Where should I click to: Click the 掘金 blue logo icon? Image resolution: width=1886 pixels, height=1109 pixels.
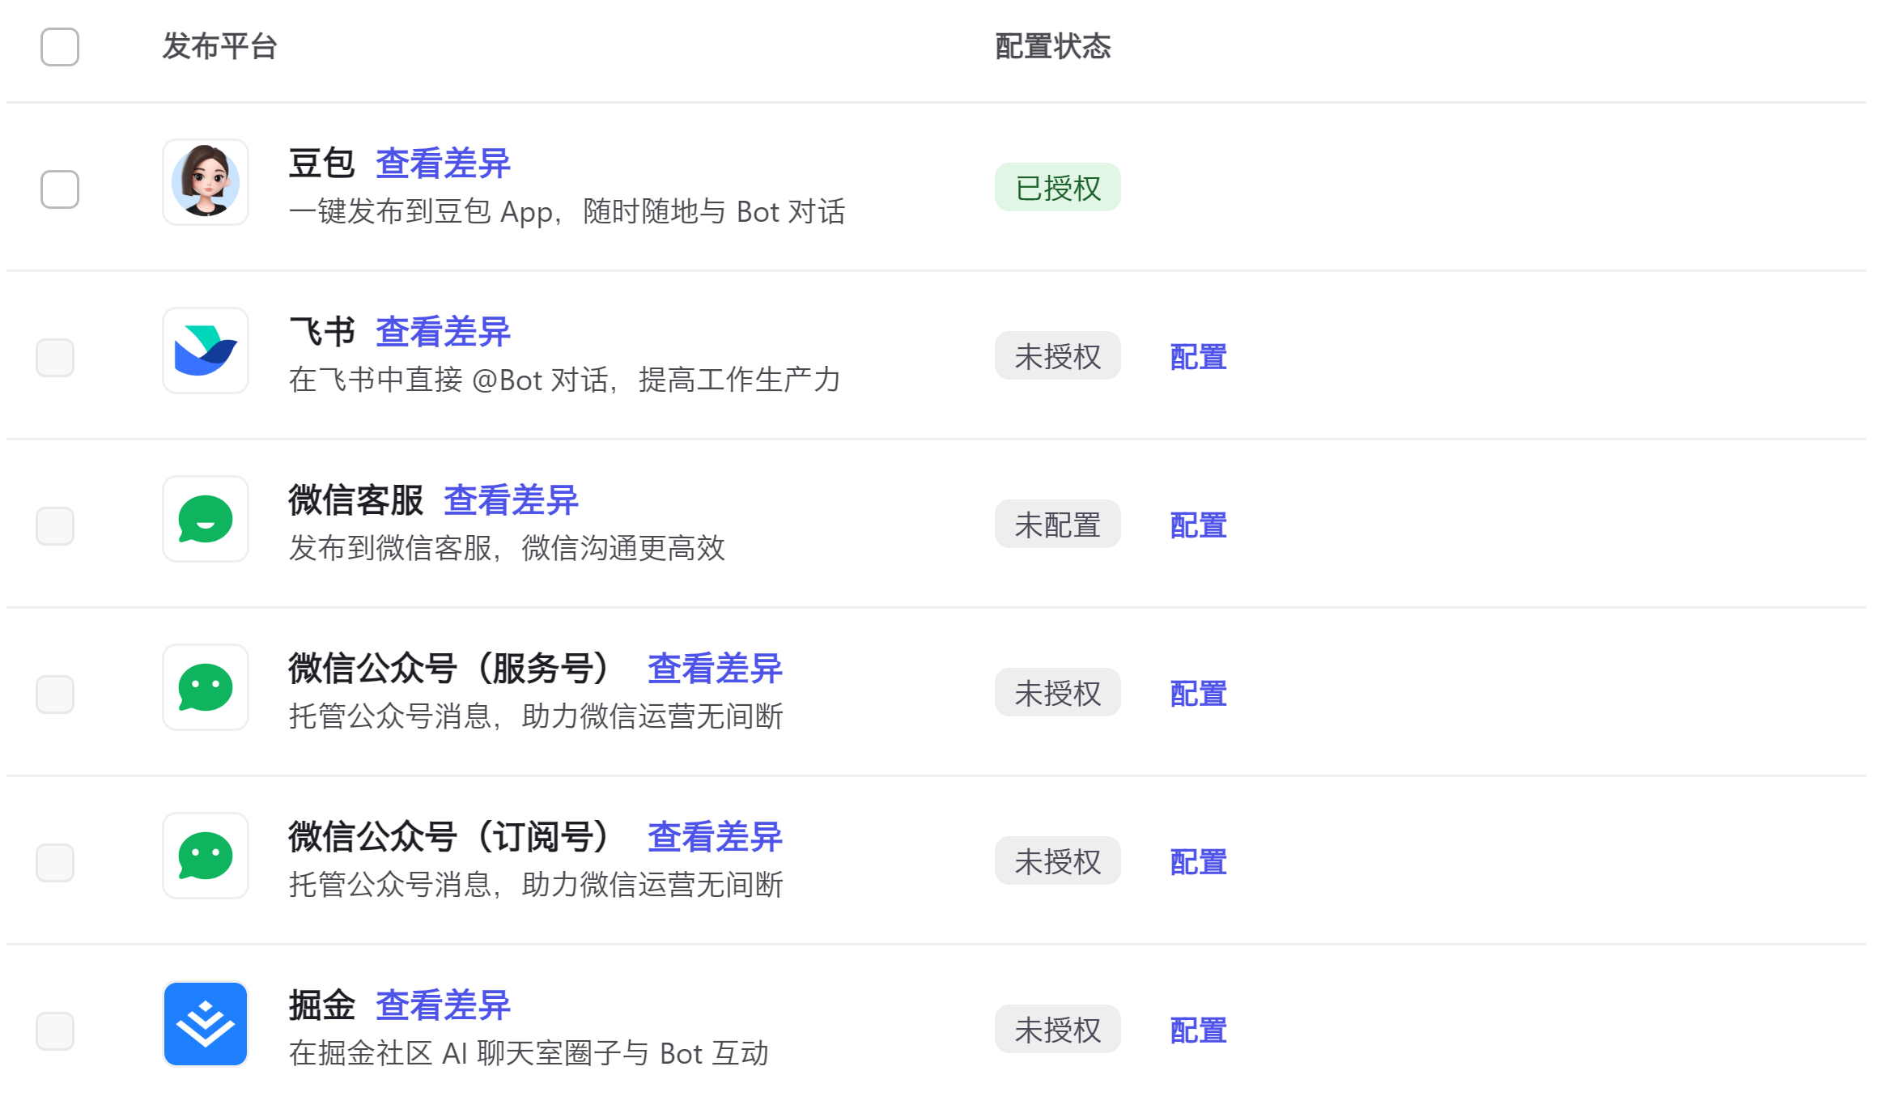(206, 1024)
